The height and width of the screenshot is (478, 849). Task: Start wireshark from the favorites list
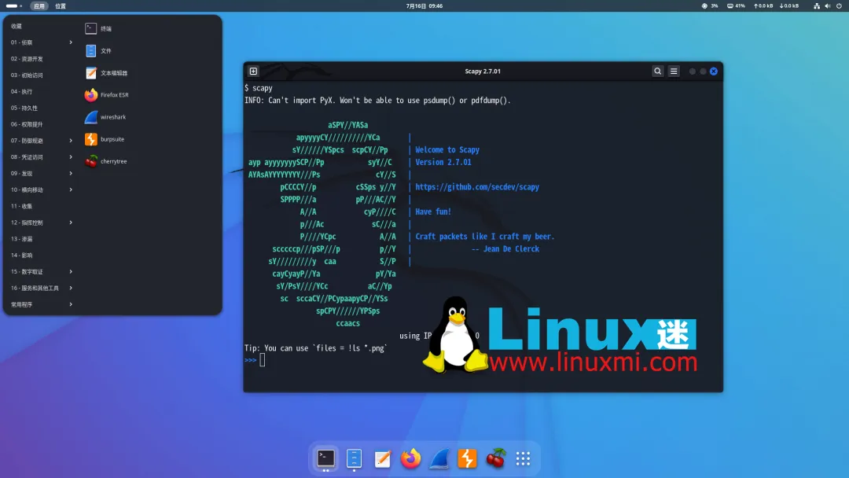pos(105,117)
